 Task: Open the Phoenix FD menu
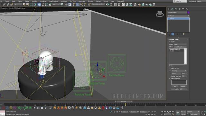point(120,1)
